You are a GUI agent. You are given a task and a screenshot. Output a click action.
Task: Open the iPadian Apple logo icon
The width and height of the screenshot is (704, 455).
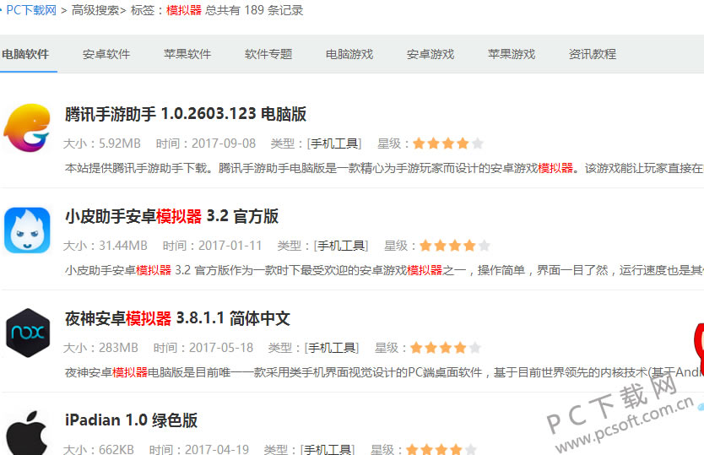(27, 432)
